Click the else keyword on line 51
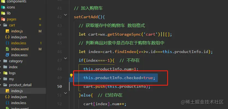 coord(86,95)
